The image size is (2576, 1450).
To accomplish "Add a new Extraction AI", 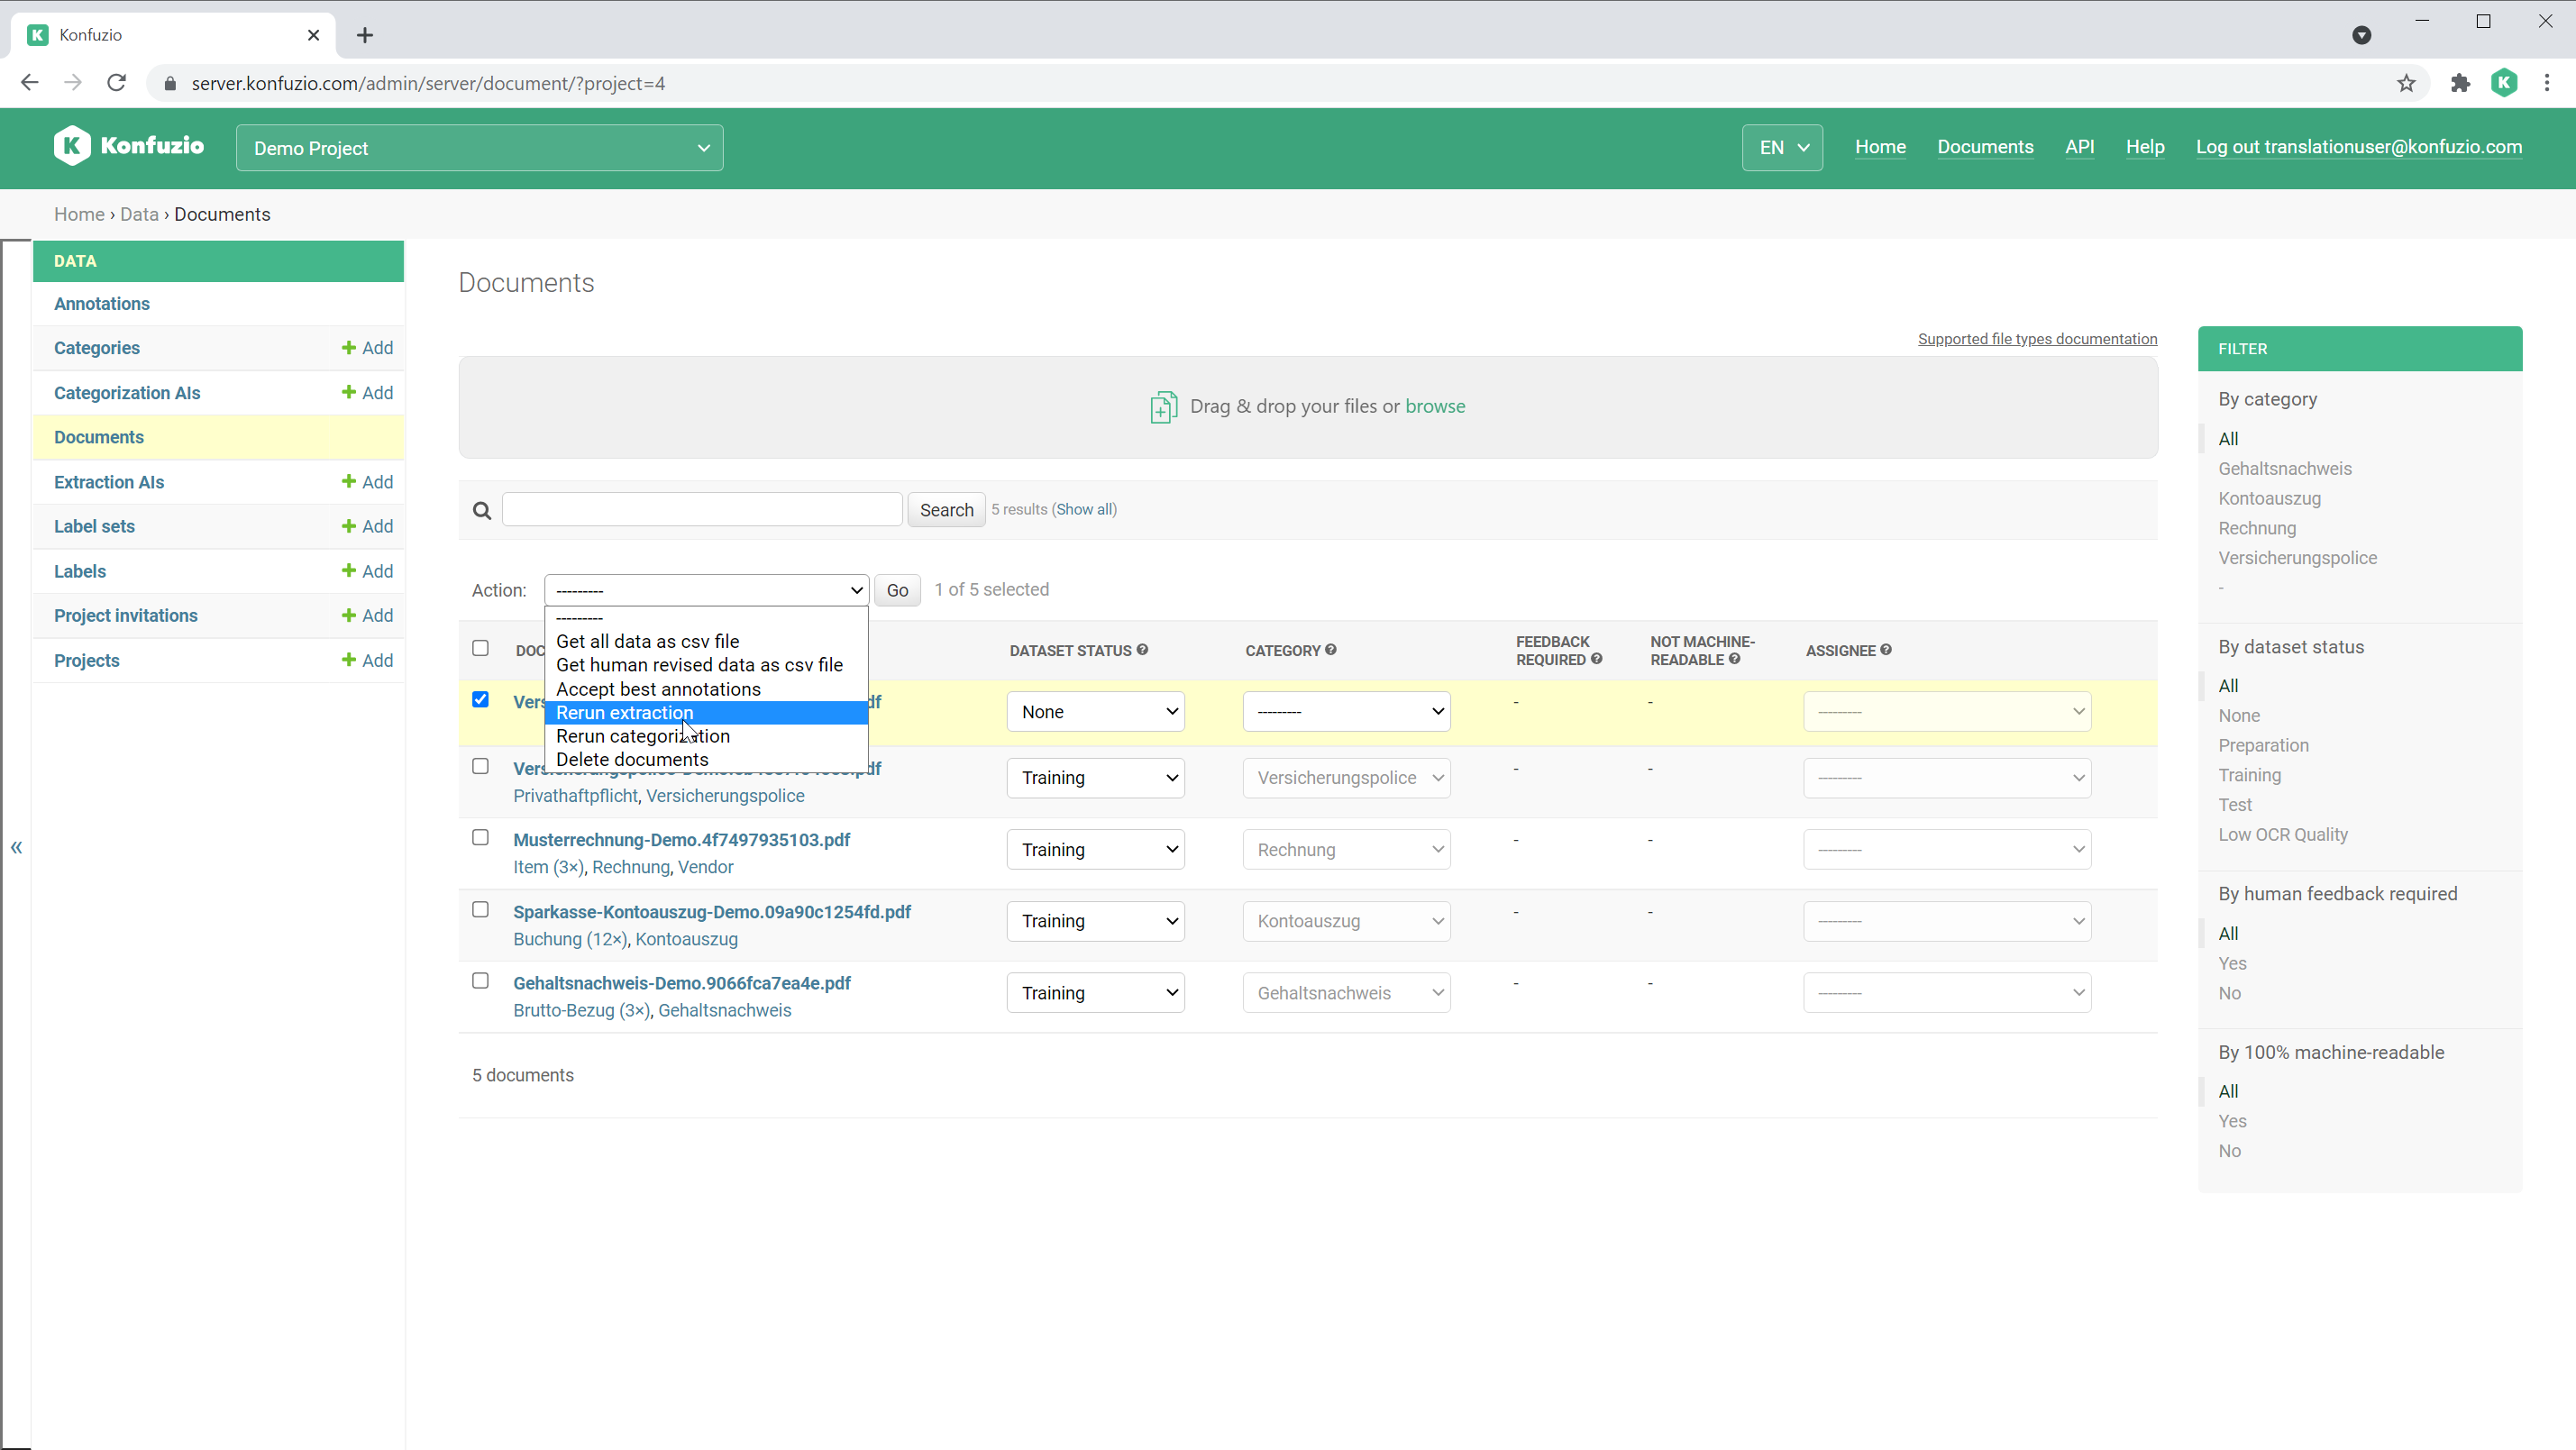I will [x=367, y=482].
